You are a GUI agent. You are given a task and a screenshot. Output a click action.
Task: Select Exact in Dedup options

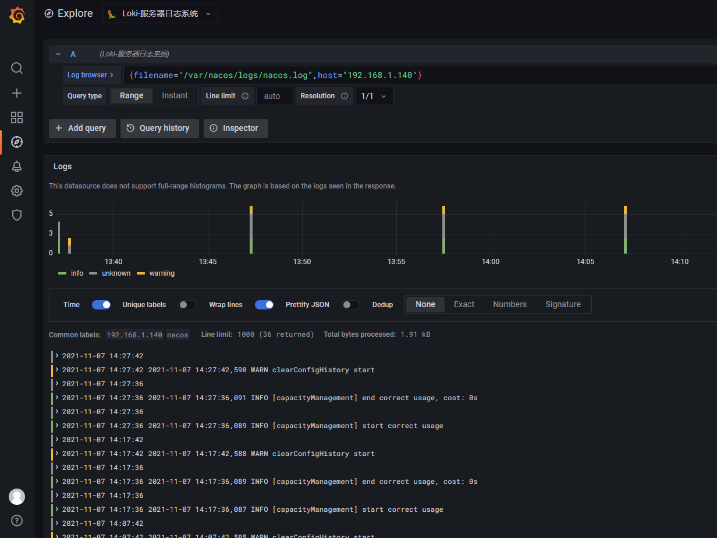464,304
